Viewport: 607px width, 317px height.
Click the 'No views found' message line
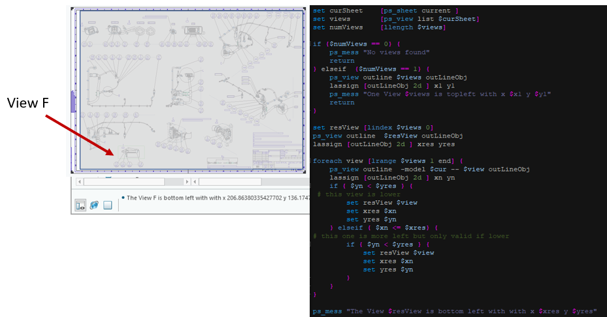[x=380, y=53]
